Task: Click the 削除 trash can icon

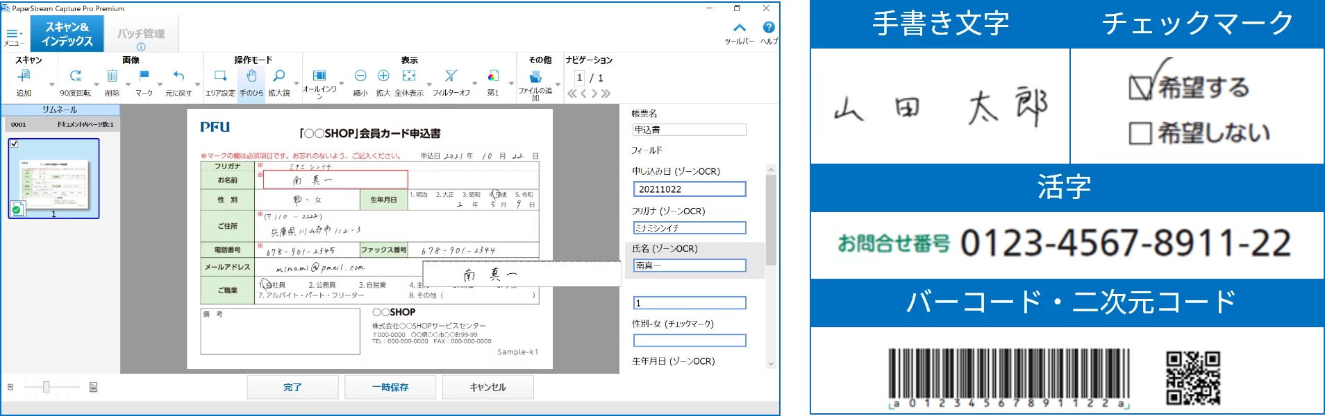Action: (112, 76)
